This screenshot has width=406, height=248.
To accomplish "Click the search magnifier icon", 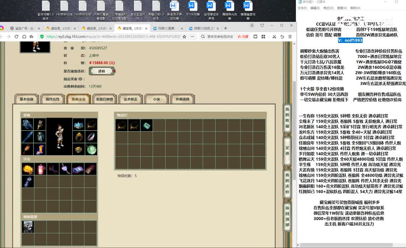I will click(x=203, y=37).
